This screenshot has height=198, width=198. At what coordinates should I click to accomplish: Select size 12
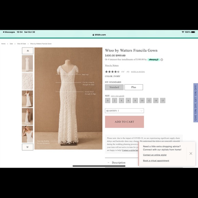(149, 100)
